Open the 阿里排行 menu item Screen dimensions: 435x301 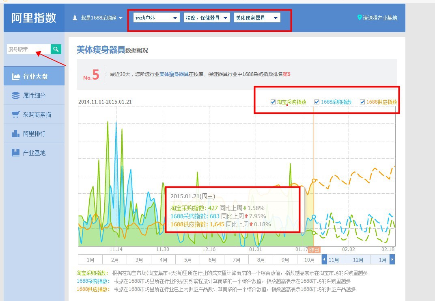point(34,134)
